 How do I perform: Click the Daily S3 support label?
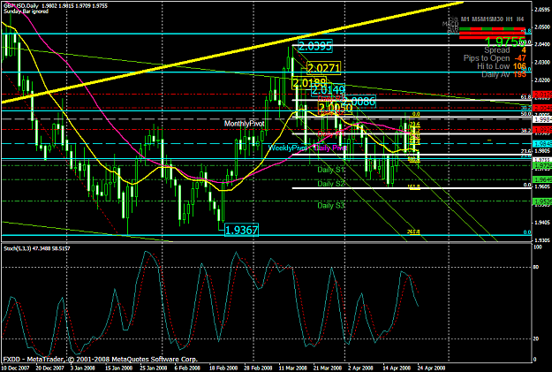point(330,205)
